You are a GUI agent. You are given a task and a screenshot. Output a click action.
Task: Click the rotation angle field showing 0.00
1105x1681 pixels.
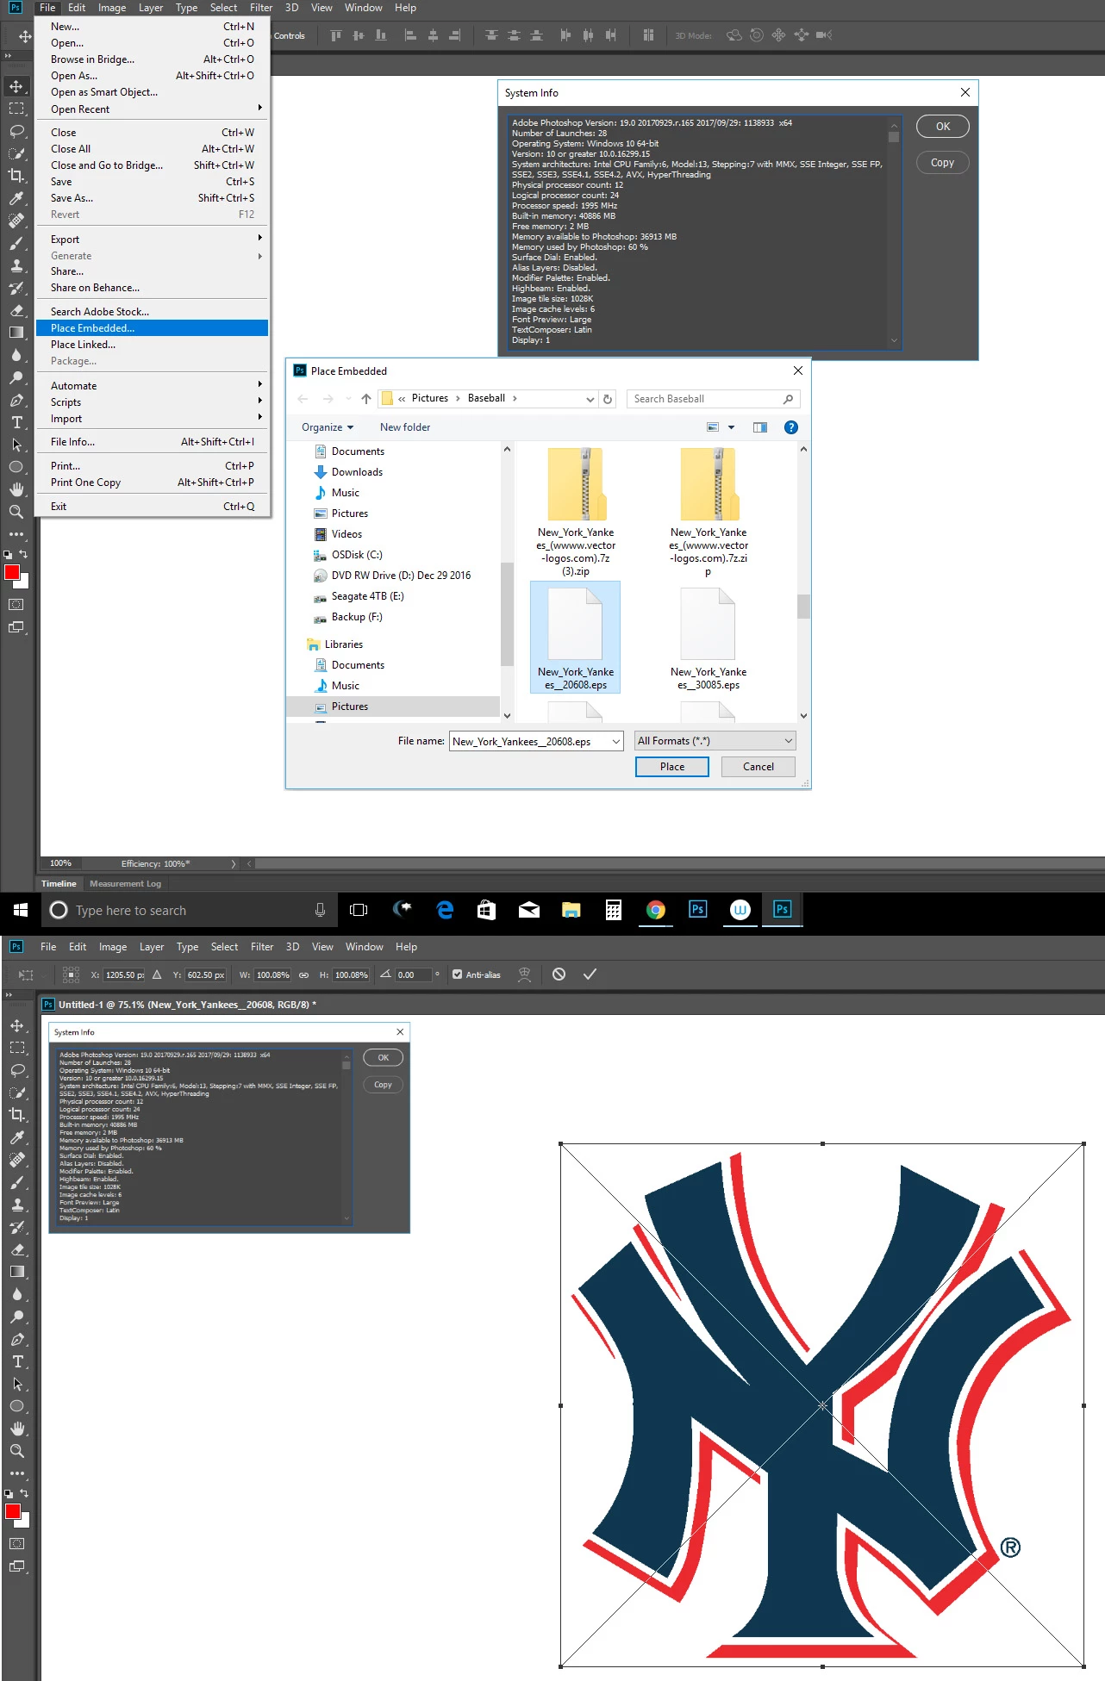click(412, 975)
